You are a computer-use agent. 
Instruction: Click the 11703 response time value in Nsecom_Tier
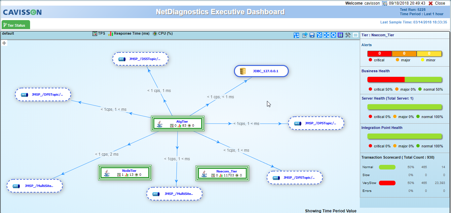(x=229, y=175)
